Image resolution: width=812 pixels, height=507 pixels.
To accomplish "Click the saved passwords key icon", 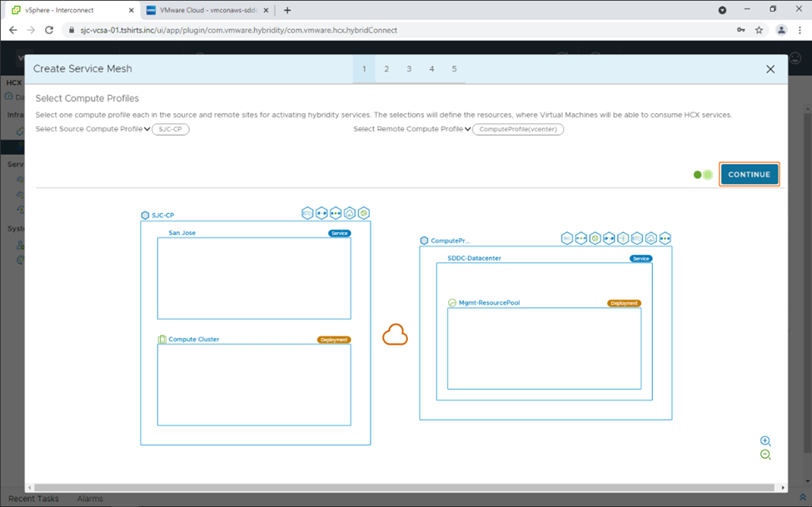I will (x=741, y=30).
